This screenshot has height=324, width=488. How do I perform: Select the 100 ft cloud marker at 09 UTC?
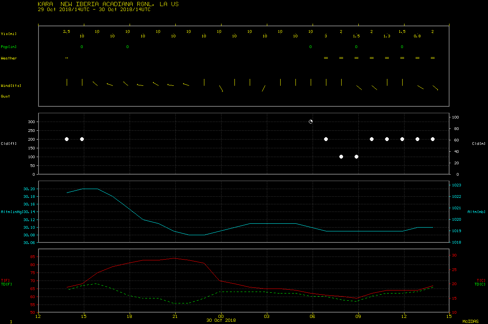(x=356, y=157)
